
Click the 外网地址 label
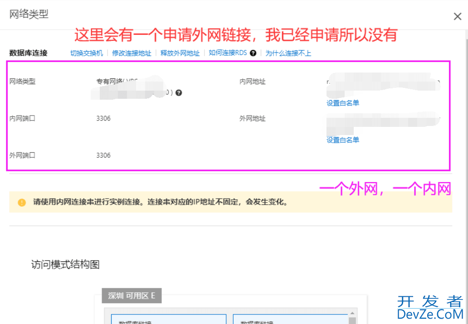(x=253, y=118)
